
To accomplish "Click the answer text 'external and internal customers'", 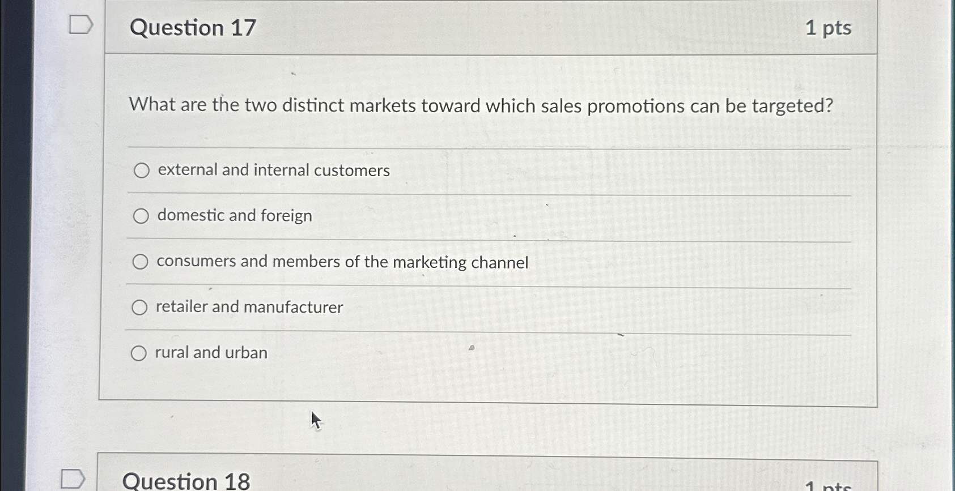I will 273,170.
